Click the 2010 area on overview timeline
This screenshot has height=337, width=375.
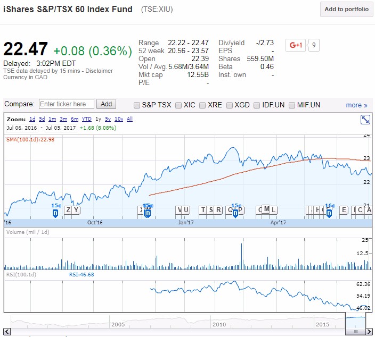pos(219,324)
